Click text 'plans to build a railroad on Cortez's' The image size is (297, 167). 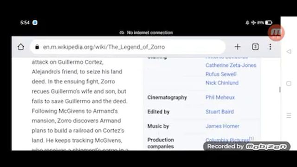tap(78, 130)
